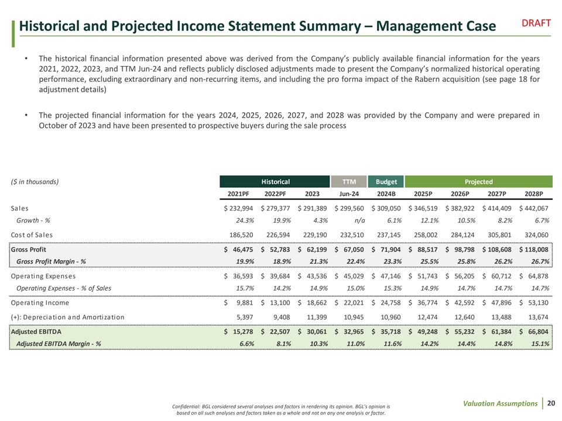The width and height of the screenshot is (562, 421).
Task: Click Depreciation value 13,674
Action: pos(538,317)
